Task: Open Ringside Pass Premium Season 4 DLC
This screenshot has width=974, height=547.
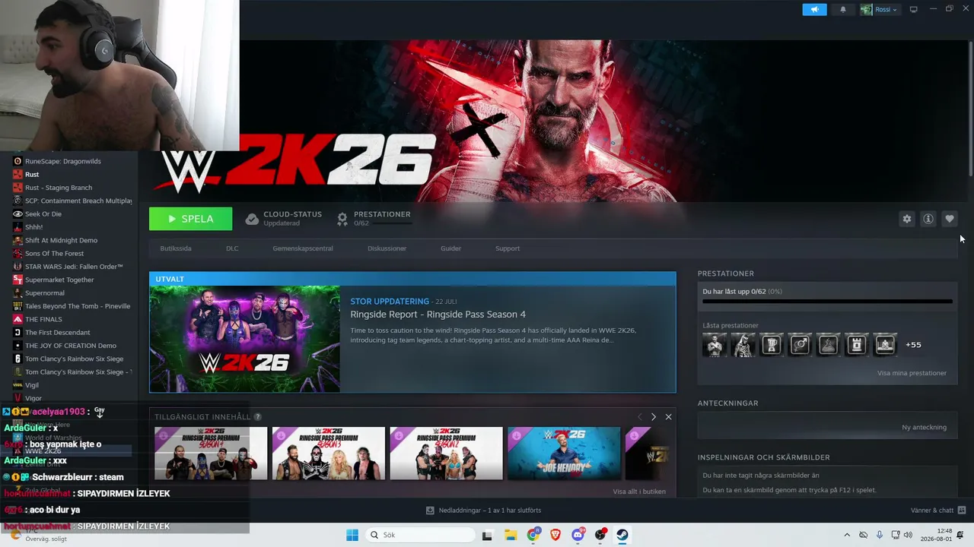Action: point(211,454)
